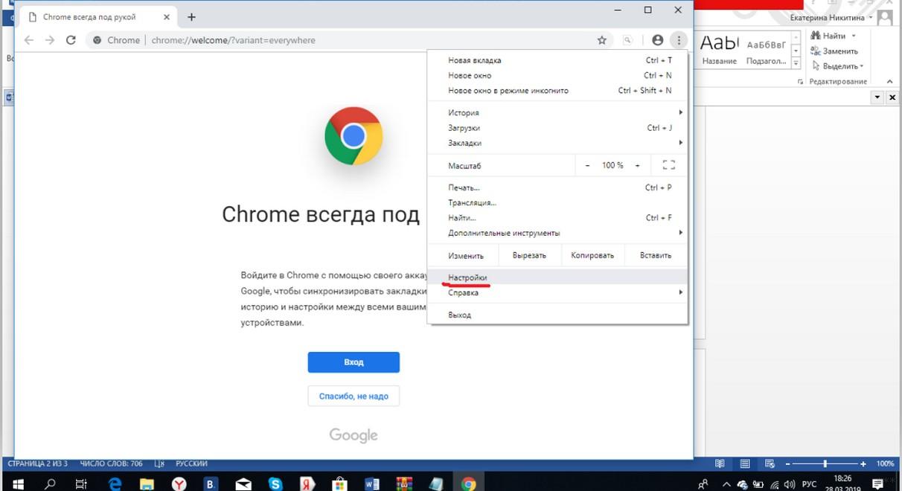
Task: Launch Microsoft Edge from the taskbar
Action: [115, 484]
